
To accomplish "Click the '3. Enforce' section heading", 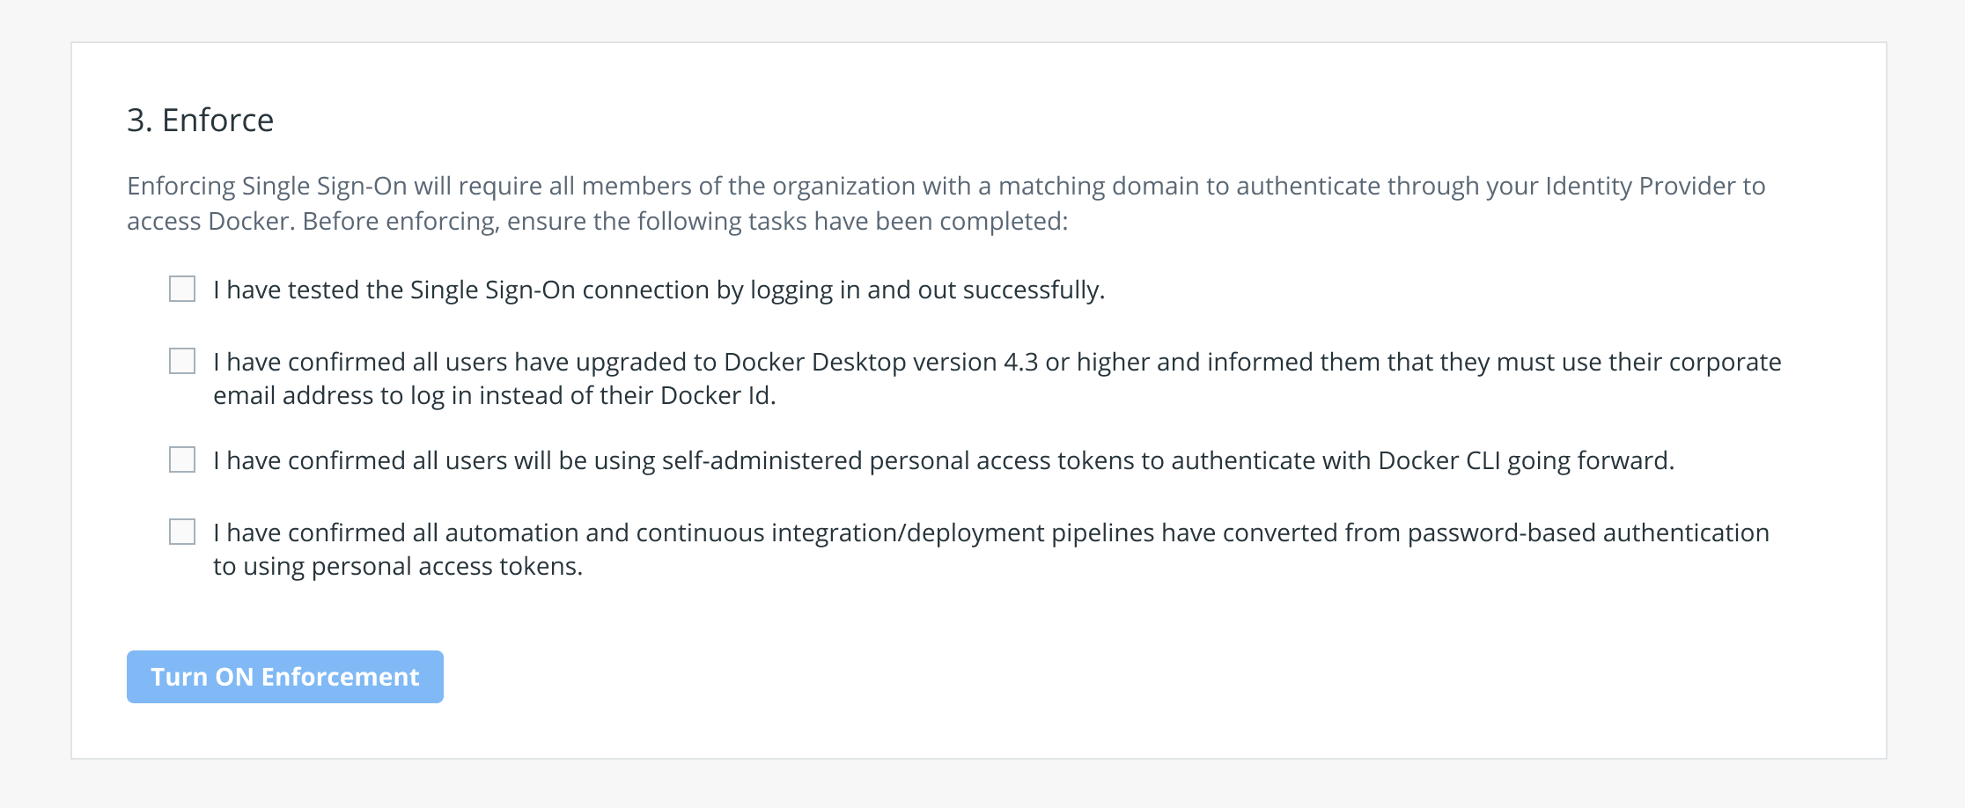I will [x=200, y=120].
